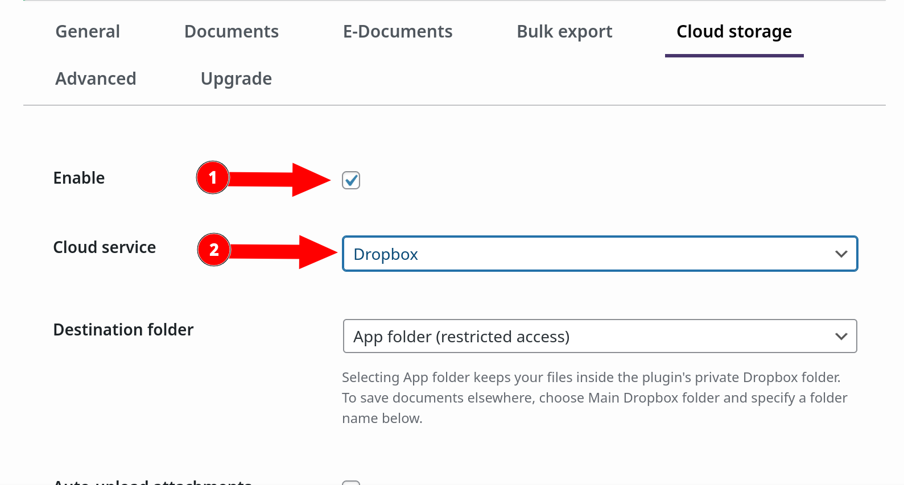Click the Enable field label

[79, 177]
